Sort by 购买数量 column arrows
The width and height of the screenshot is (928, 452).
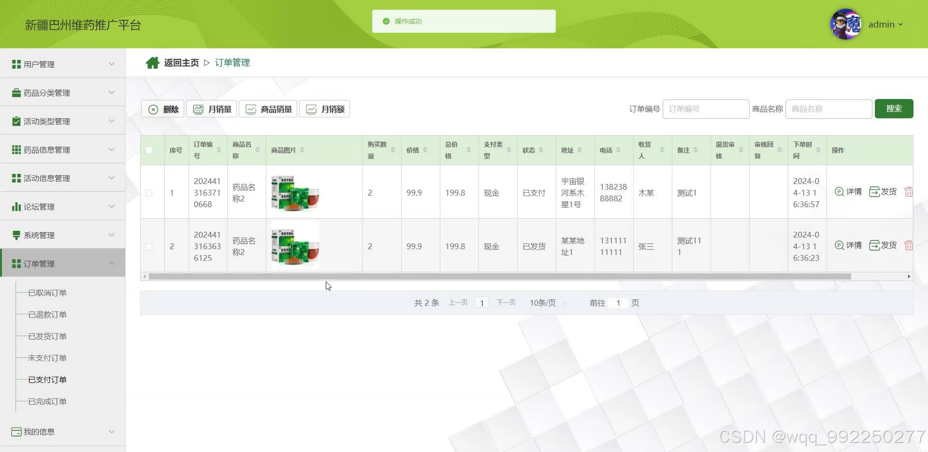tap(393, 150)
